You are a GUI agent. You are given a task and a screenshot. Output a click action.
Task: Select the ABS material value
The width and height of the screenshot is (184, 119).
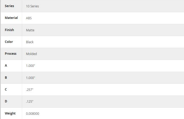[29, 18]
